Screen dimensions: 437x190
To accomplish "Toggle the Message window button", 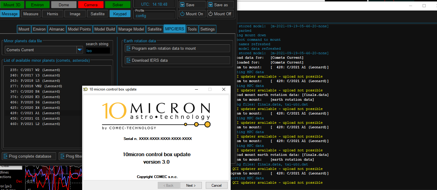I will (x=10, y=14).
